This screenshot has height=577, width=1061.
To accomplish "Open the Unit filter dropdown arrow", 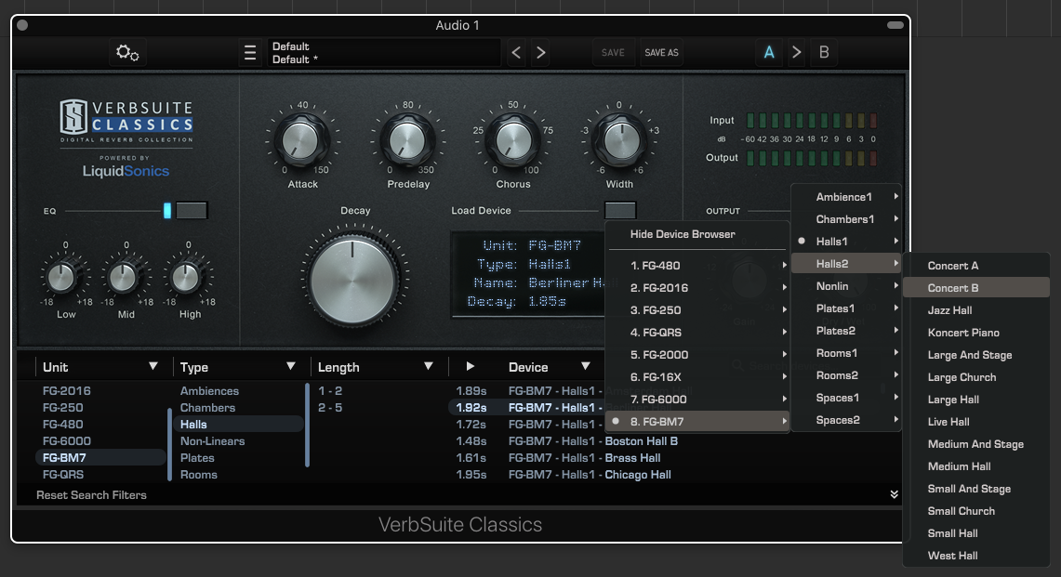I will 153,366.
